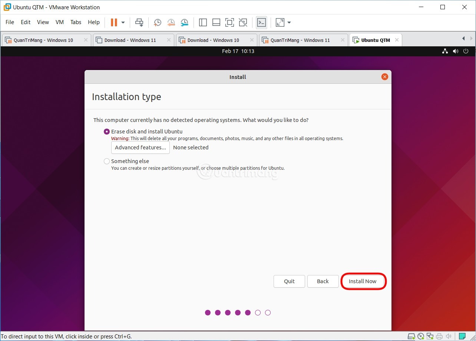Enter full screen mode icon
Viewport: 476px width, 341px height.
point(229,23)
